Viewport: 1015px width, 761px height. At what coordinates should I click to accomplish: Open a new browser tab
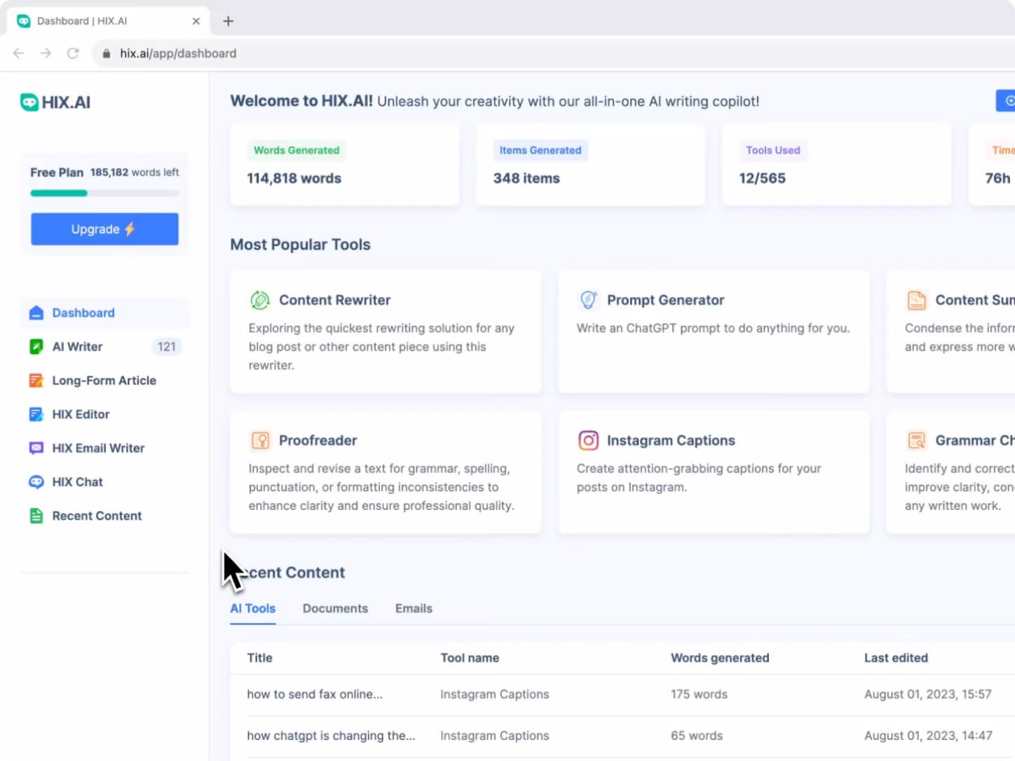click(228, 21)
